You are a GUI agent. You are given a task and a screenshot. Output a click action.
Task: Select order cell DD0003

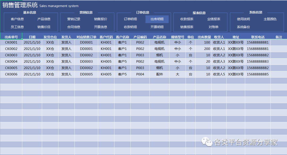(x=86, y=61)
